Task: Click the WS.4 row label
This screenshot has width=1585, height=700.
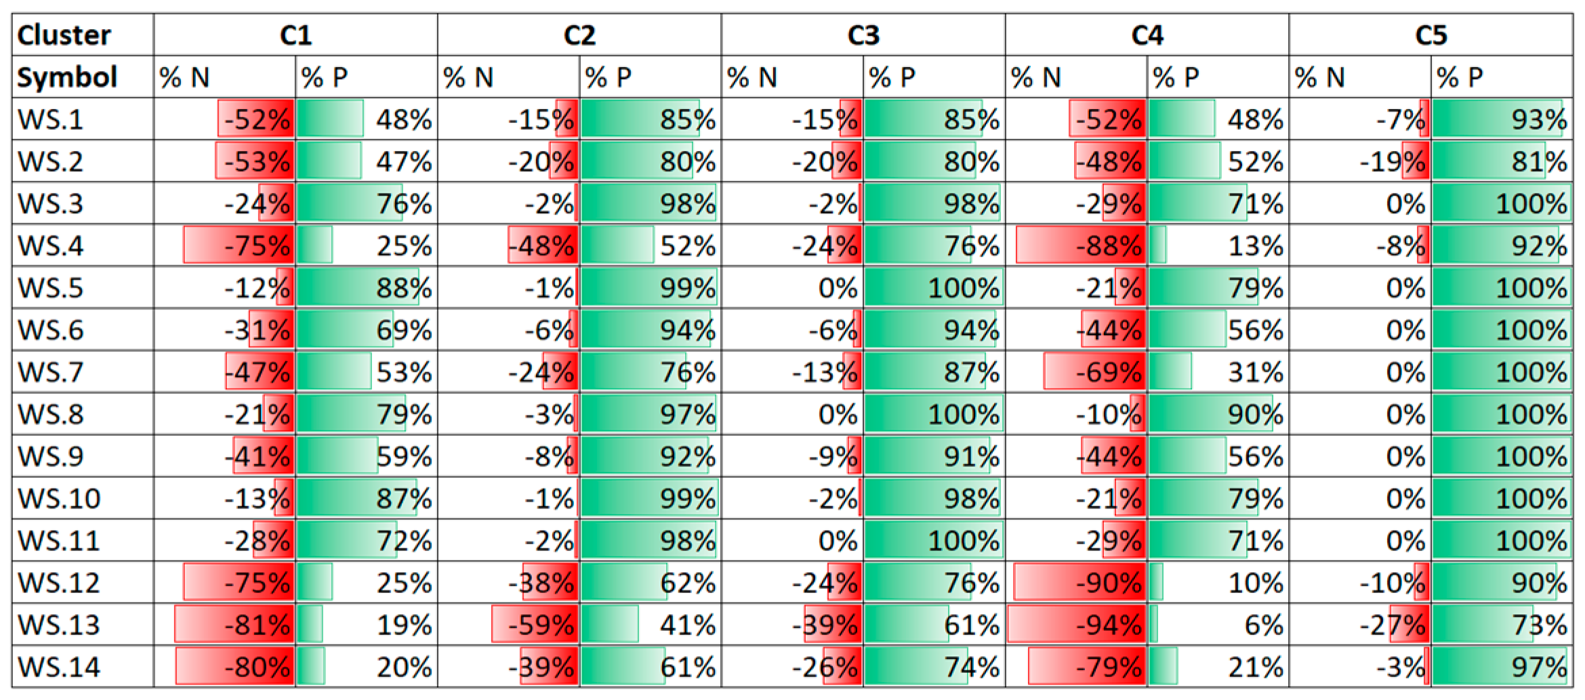Action: click(x=51, y=246)
